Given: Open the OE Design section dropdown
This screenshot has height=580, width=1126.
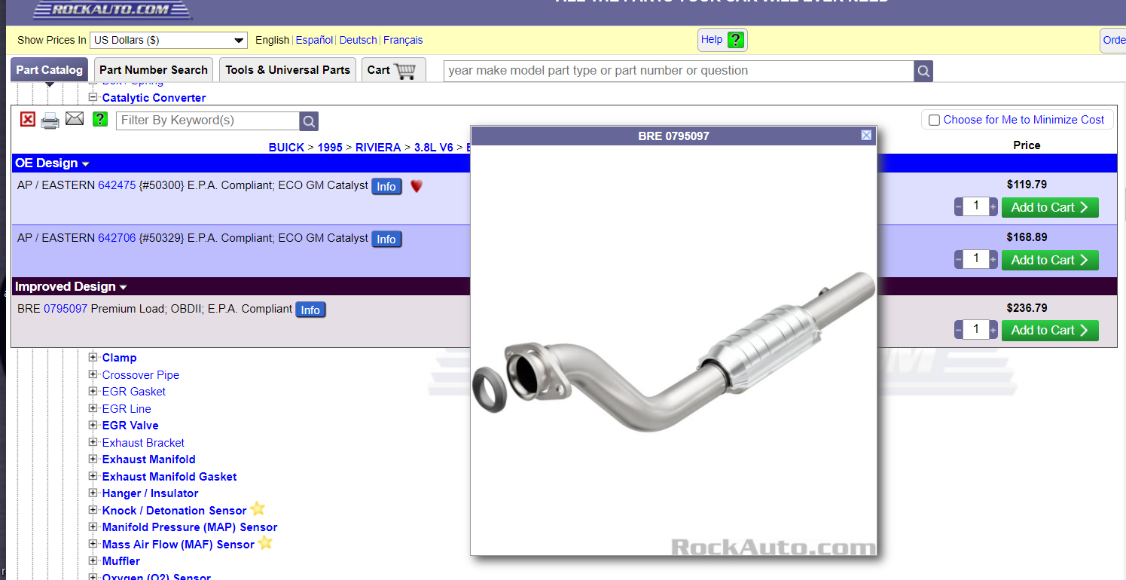Looking at the screenshot, I should click(86, 164).
